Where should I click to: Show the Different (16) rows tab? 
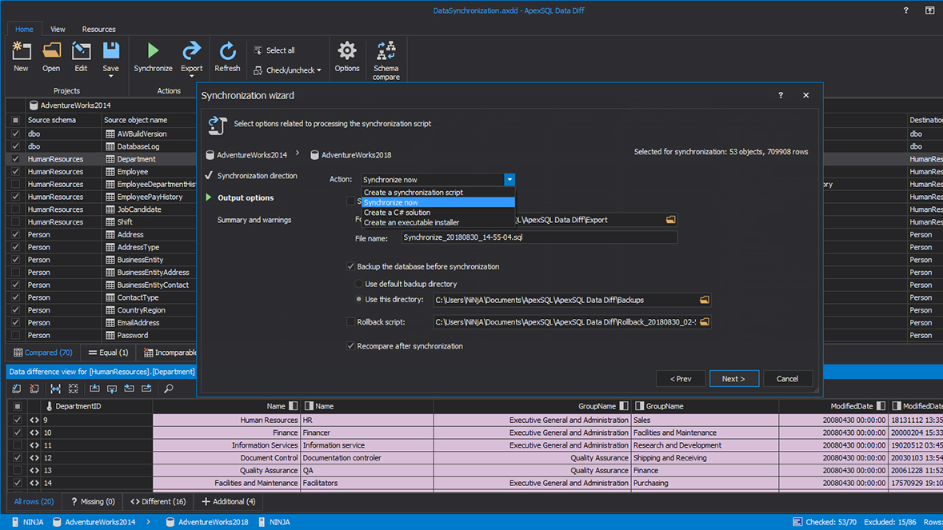pos(158,502)
